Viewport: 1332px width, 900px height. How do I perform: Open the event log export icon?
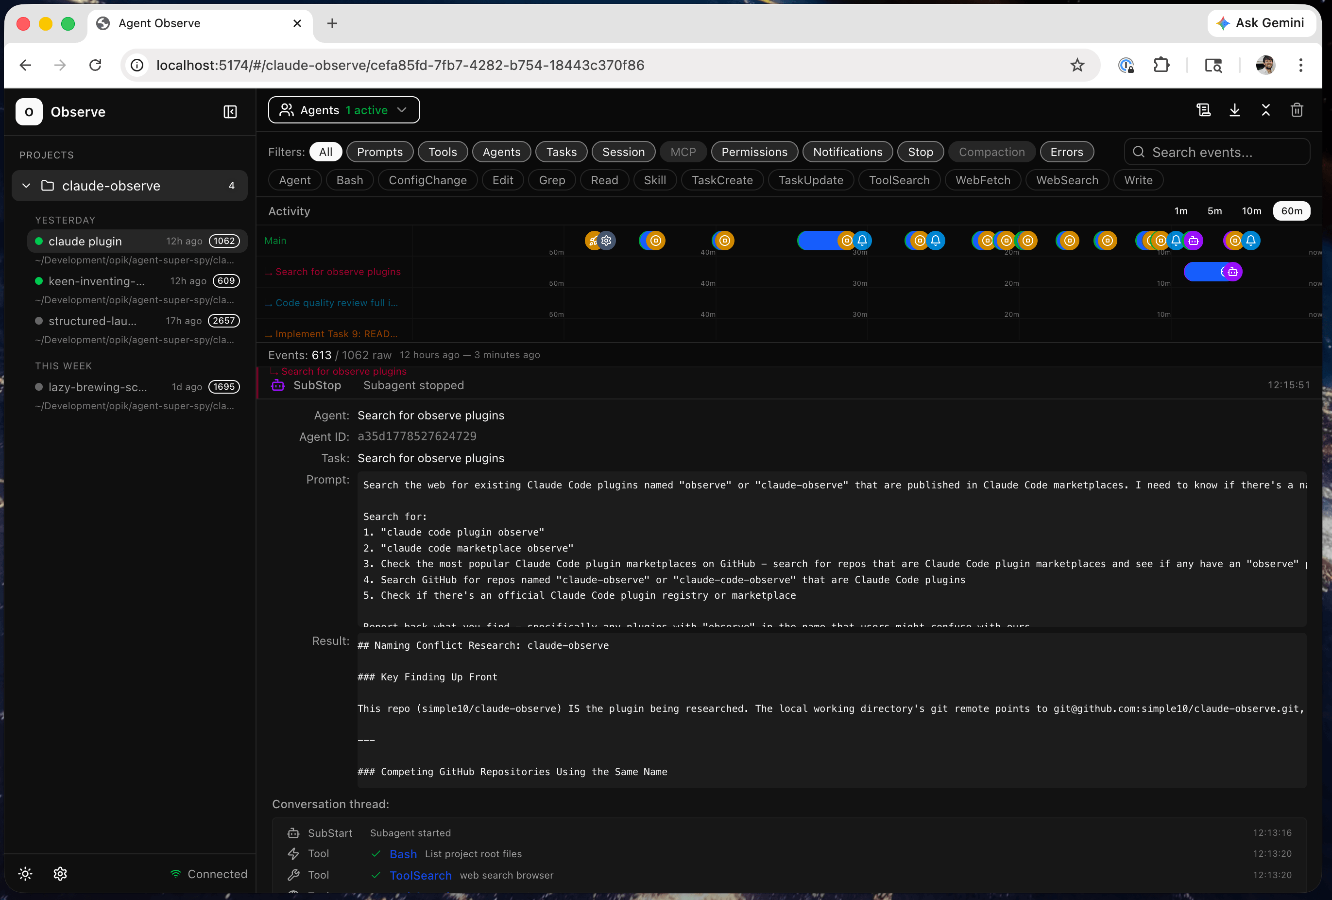(1203, 110)
